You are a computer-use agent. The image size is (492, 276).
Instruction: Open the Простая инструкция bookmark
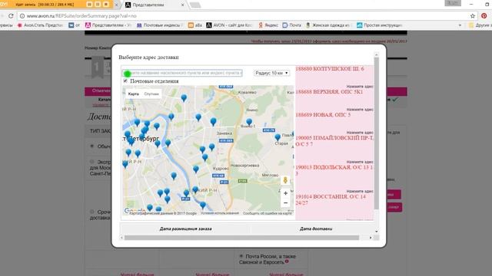pyautogui.click(x=379, y=25)
